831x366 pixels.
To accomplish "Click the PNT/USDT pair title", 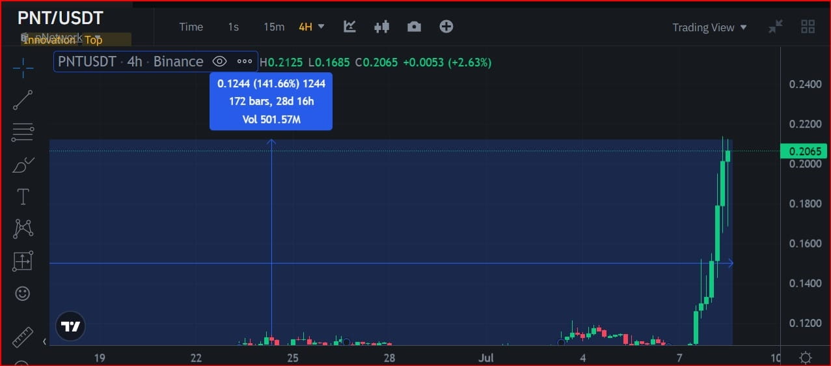I will click(61, 18).
